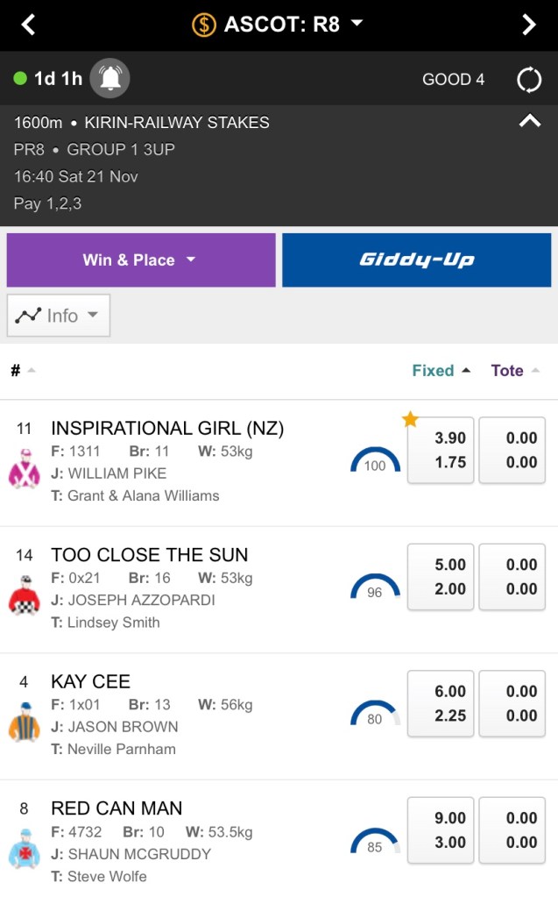Open the Win & Place bet type dropdown
The height and width of the screenshot is (897, 558).
(140, 260)
